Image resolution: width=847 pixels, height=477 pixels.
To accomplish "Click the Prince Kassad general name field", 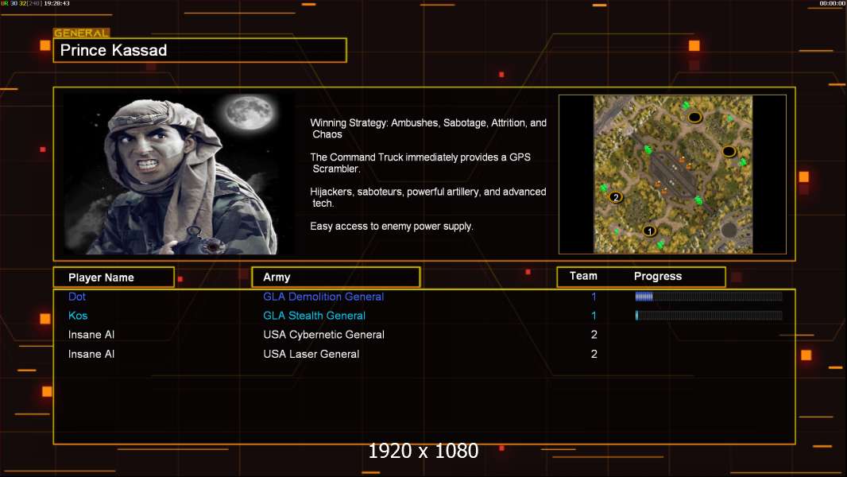I will (x=199, y=51).
